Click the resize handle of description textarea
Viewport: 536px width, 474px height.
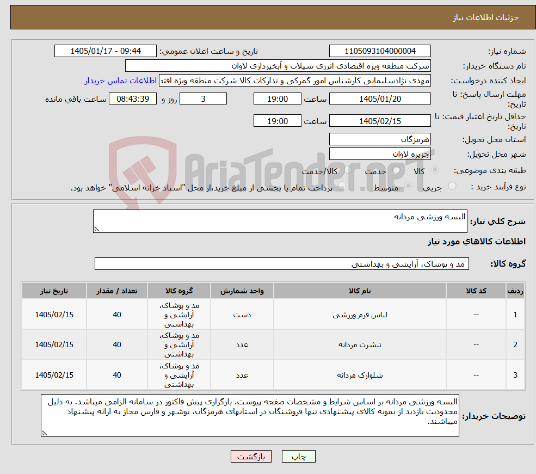(96, 229)
